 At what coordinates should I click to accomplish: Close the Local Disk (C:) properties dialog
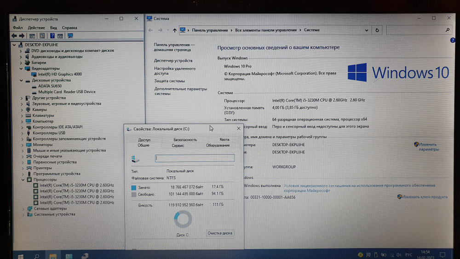pos(238,128)
